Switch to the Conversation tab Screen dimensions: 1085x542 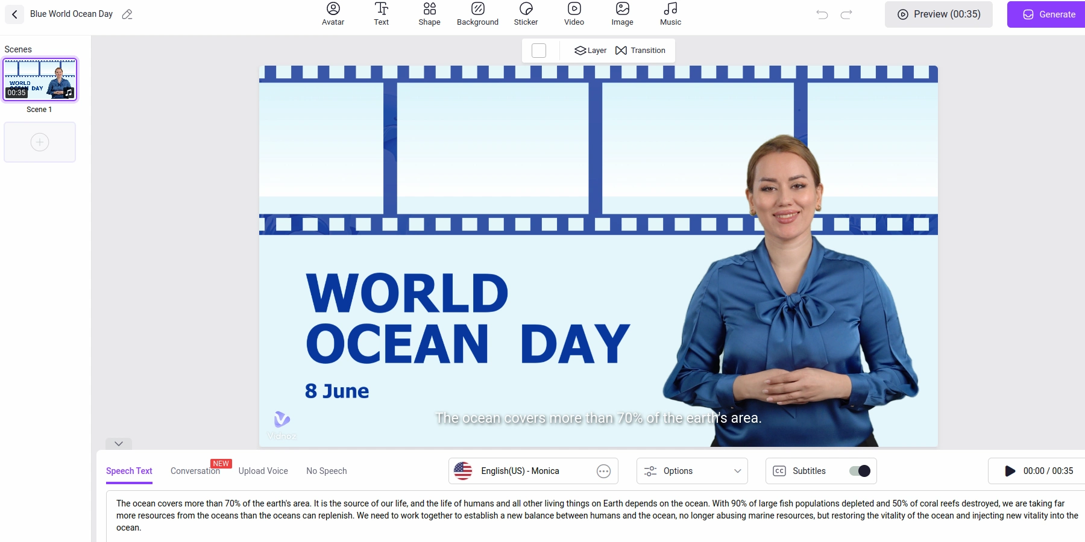[195, 471]
